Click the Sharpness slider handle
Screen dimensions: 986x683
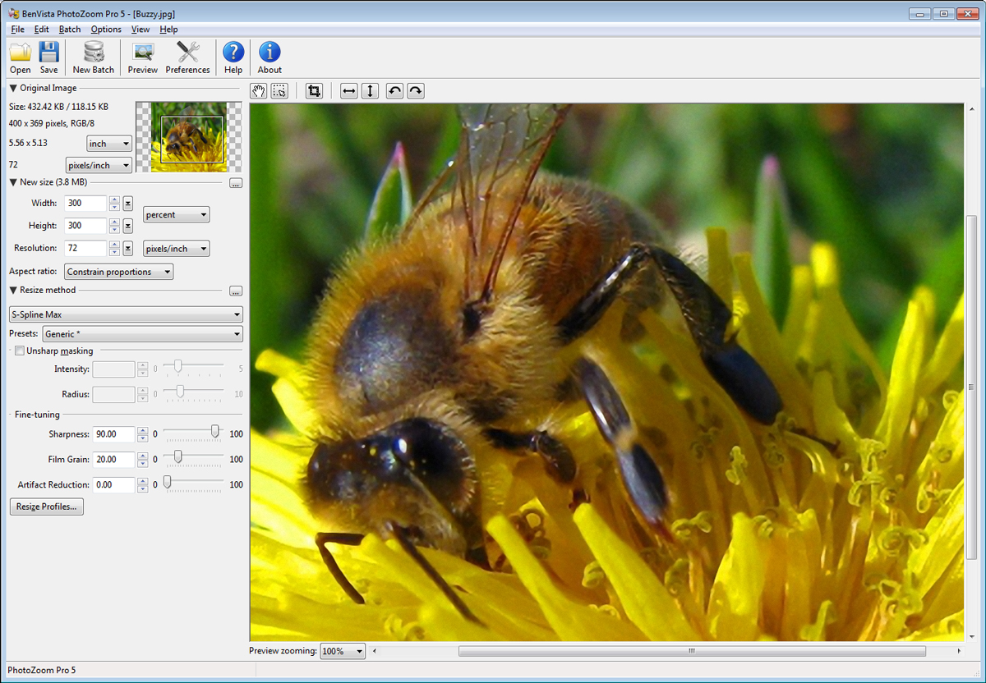coord(215,431)
